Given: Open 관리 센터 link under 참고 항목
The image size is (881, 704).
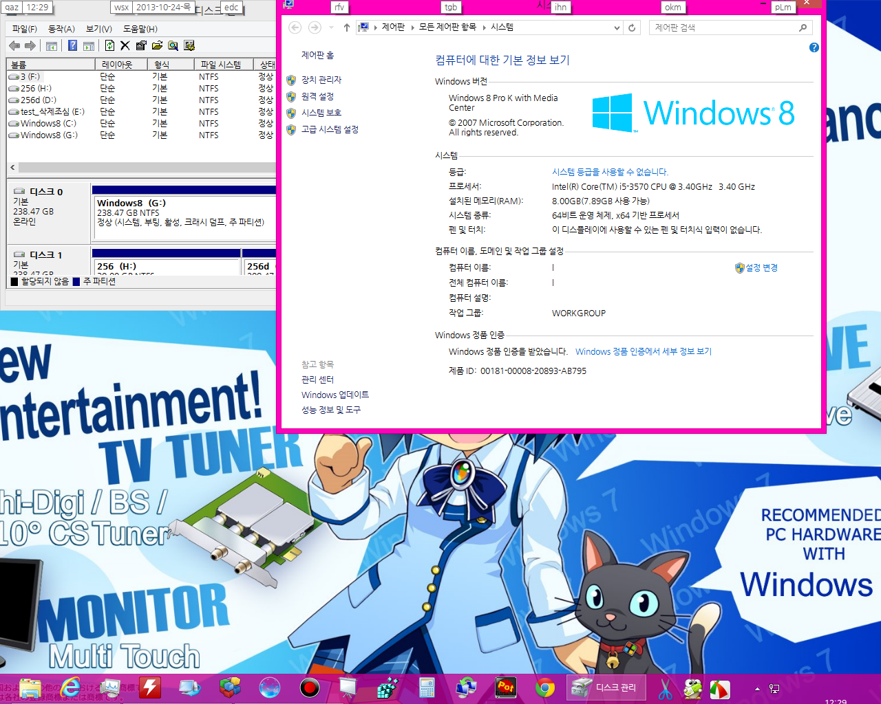Looking at the screenshot, I should point(317,379).
